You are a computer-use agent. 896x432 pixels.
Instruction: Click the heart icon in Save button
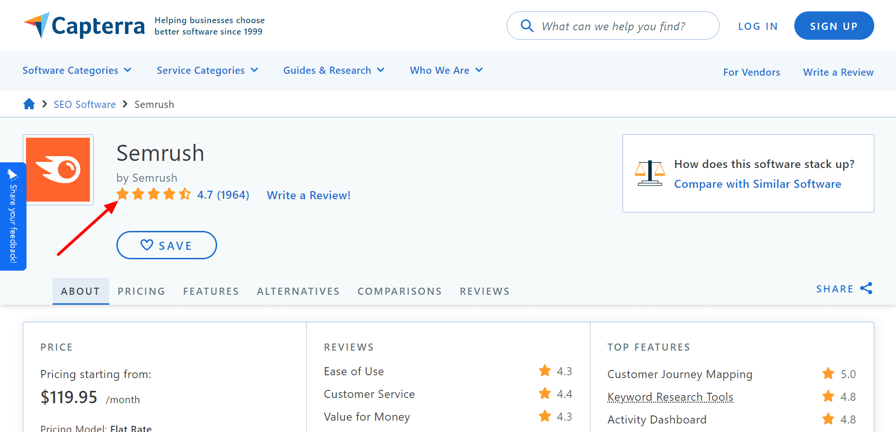point(147,245)
